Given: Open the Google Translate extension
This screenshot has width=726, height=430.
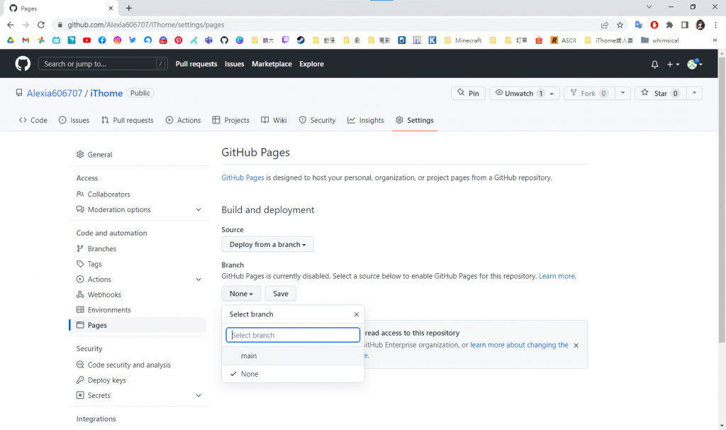Looking at the screenshot, I should click(639, 25).
